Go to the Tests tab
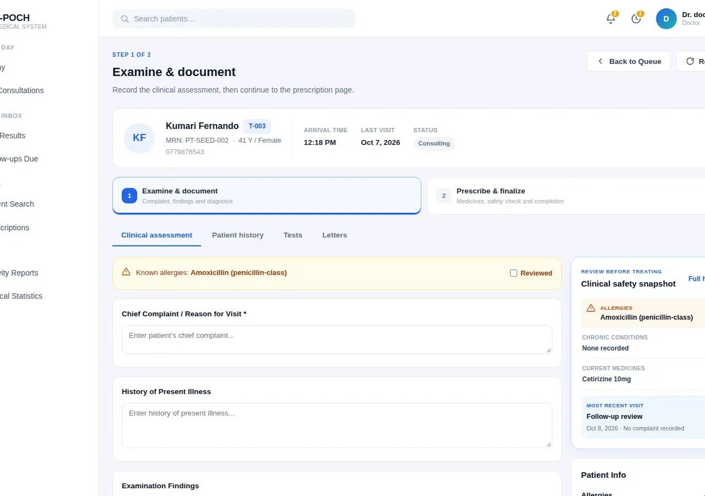This screenshot has width=705, height=496. pyautogui.click(x=293, y=235)
